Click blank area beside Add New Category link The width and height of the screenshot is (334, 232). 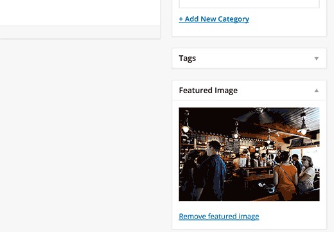tap(287, 19)
